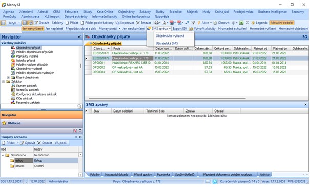
Task: Click the Obnovit refresh icon
Action: click(215, 23)
